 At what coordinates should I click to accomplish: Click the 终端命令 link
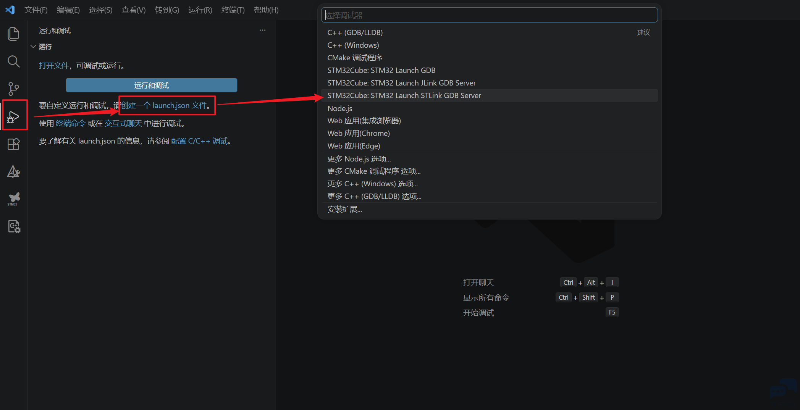point(71,123)
